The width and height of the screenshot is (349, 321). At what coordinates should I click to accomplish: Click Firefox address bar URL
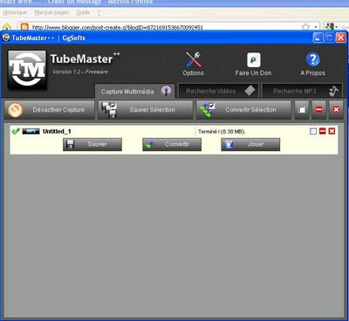(x=118, y=27)
